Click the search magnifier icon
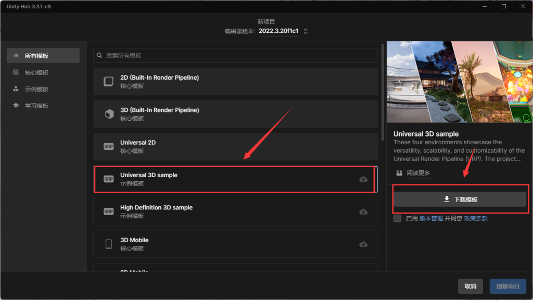533x300 pixels. tap(100, 55)
